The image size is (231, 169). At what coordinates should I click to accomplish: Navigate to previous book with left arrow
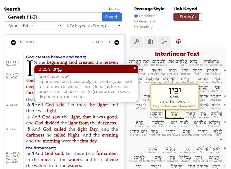(13, 42)
